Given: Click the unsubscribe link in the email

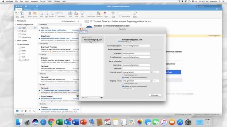Looking at the screenshot, I should [190, 94].
